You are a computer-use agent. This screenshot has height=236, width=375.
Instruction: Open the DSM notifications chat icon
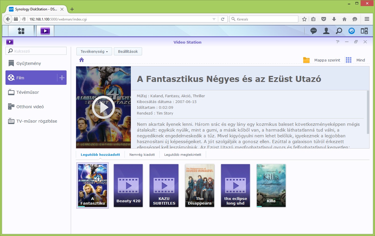[x=314, y=31]
